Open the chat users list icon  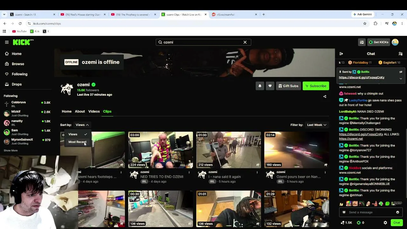click(401, 54)
